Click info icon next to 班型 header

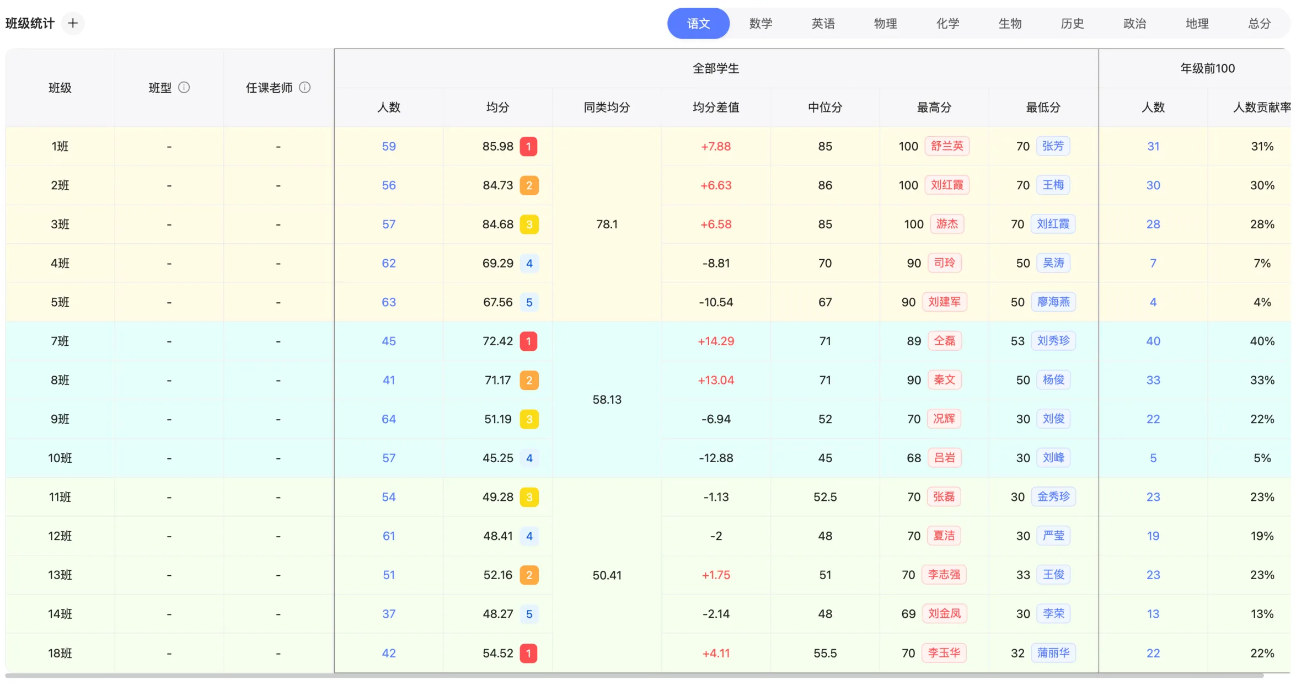tap(184, 88)
